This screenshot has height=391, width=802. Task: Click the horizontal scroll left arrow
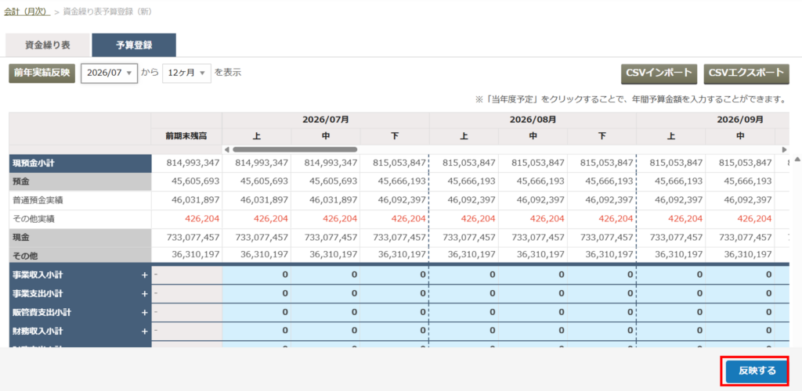(x=227, y=149)
